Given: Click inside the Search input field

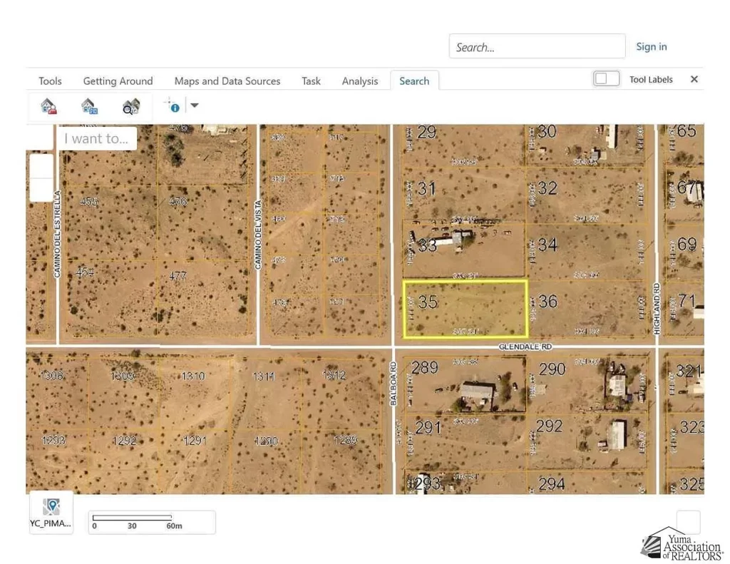Looking at the screenshot, I should 537,46.
